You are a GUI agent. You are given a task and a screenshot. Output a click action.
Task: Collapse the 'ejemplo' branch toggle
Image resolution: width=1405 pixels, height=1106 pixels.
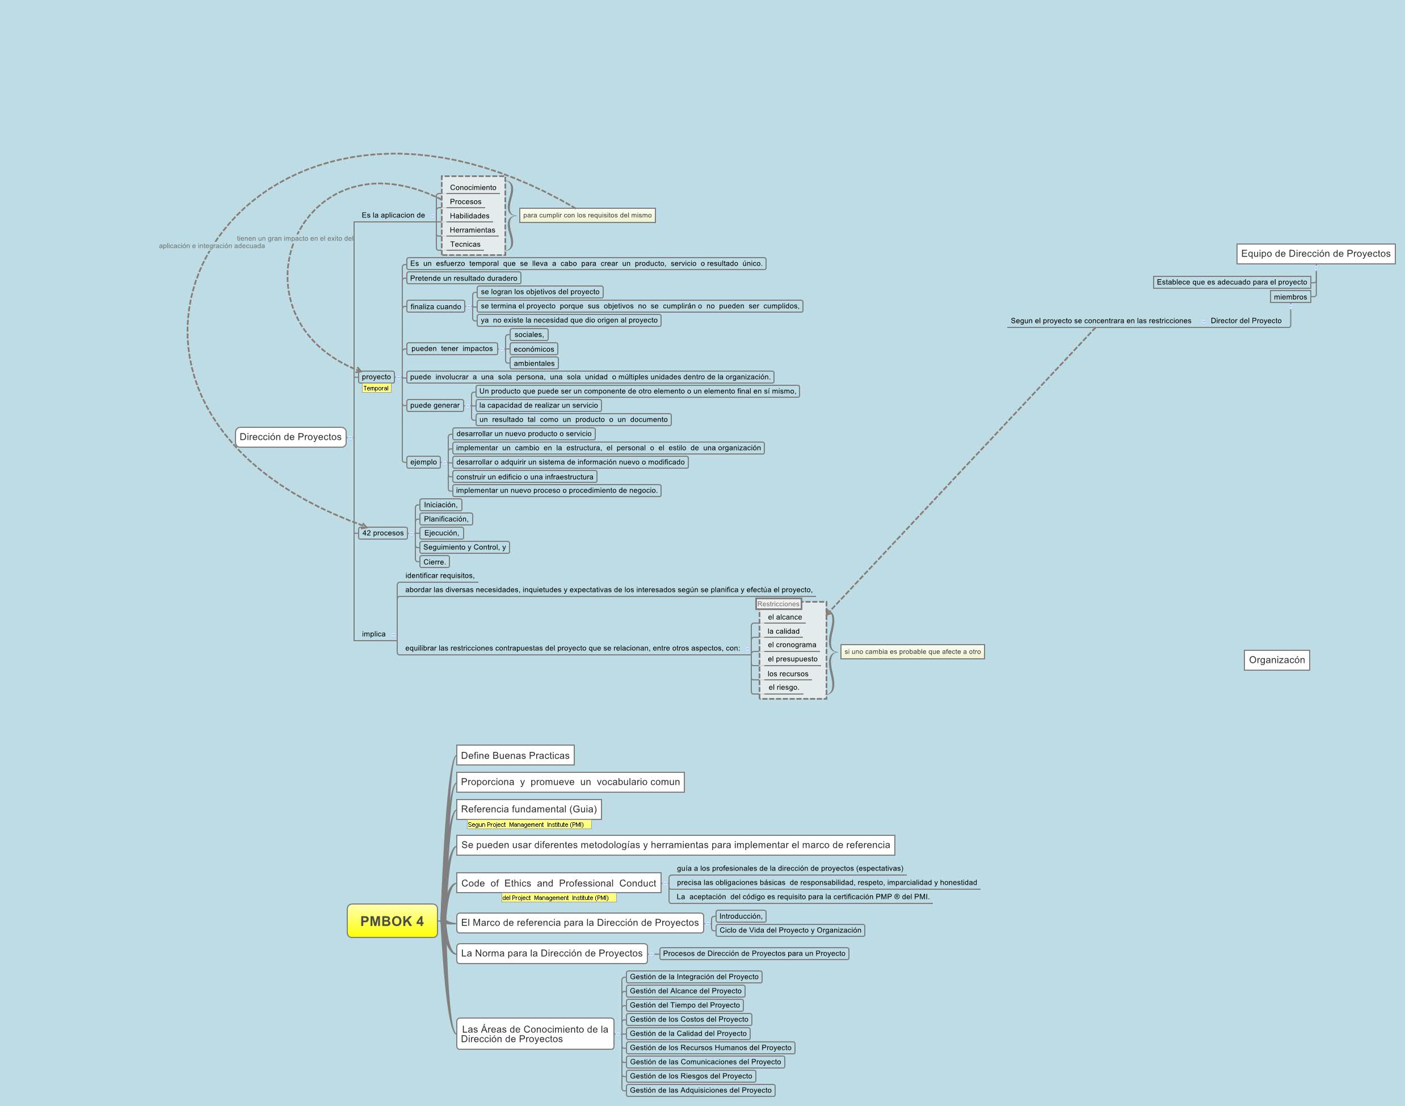click(x=444, y=462)
